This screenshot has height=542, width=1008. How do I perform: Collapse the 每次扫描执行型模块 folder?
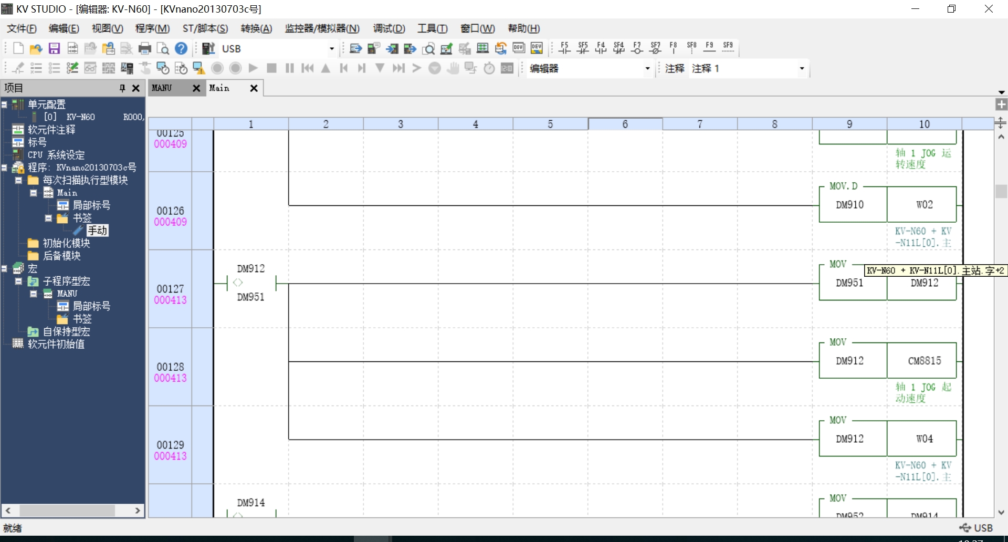[18, 180]
